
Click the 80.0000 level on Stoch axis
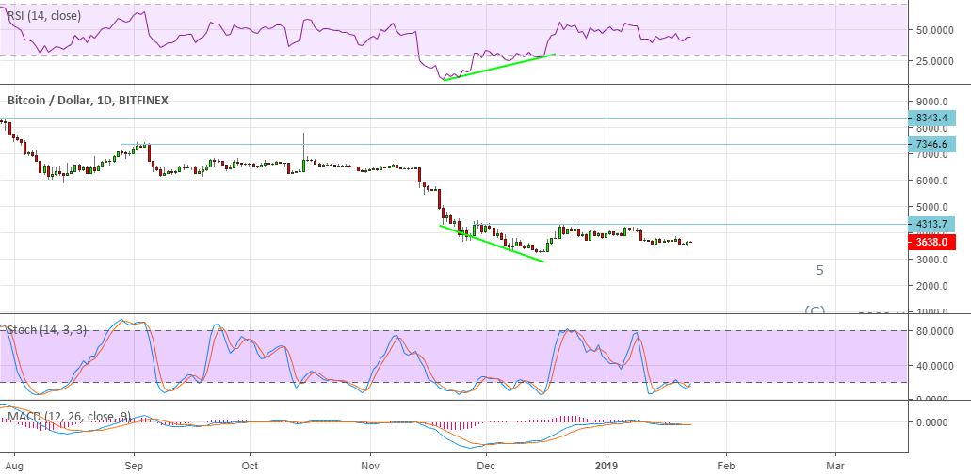click(932, 331)
